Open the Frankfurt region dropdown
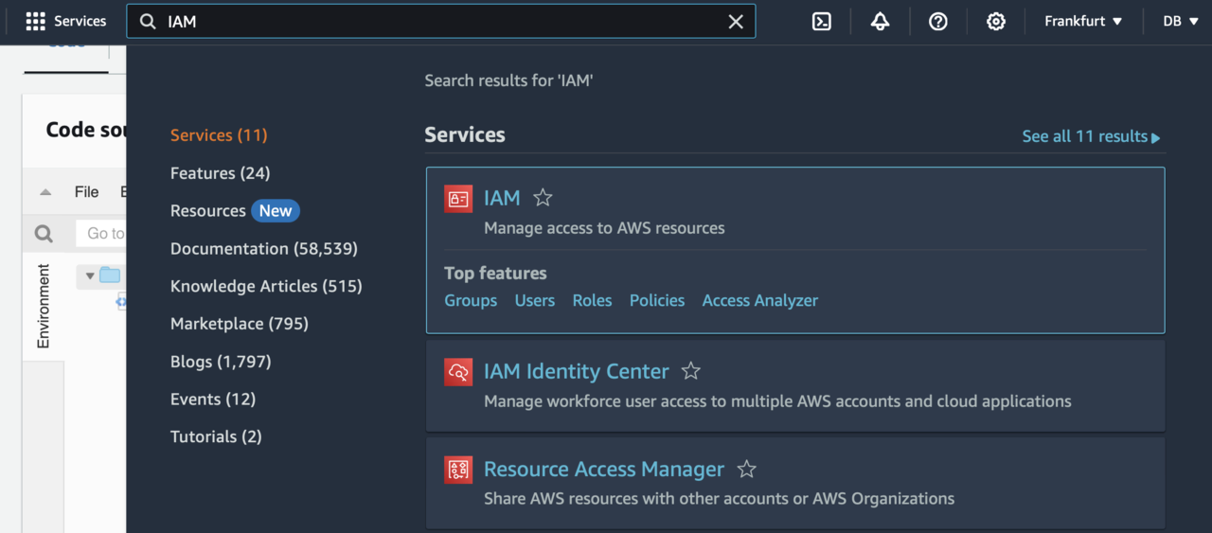This screenshot has width=1212, height=533. (1082, 21)
